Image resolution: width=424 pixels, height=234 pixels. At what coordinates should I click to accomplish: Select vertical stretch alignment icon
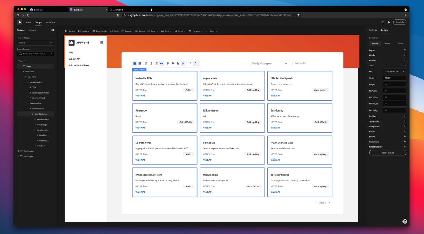click(183, 64)
